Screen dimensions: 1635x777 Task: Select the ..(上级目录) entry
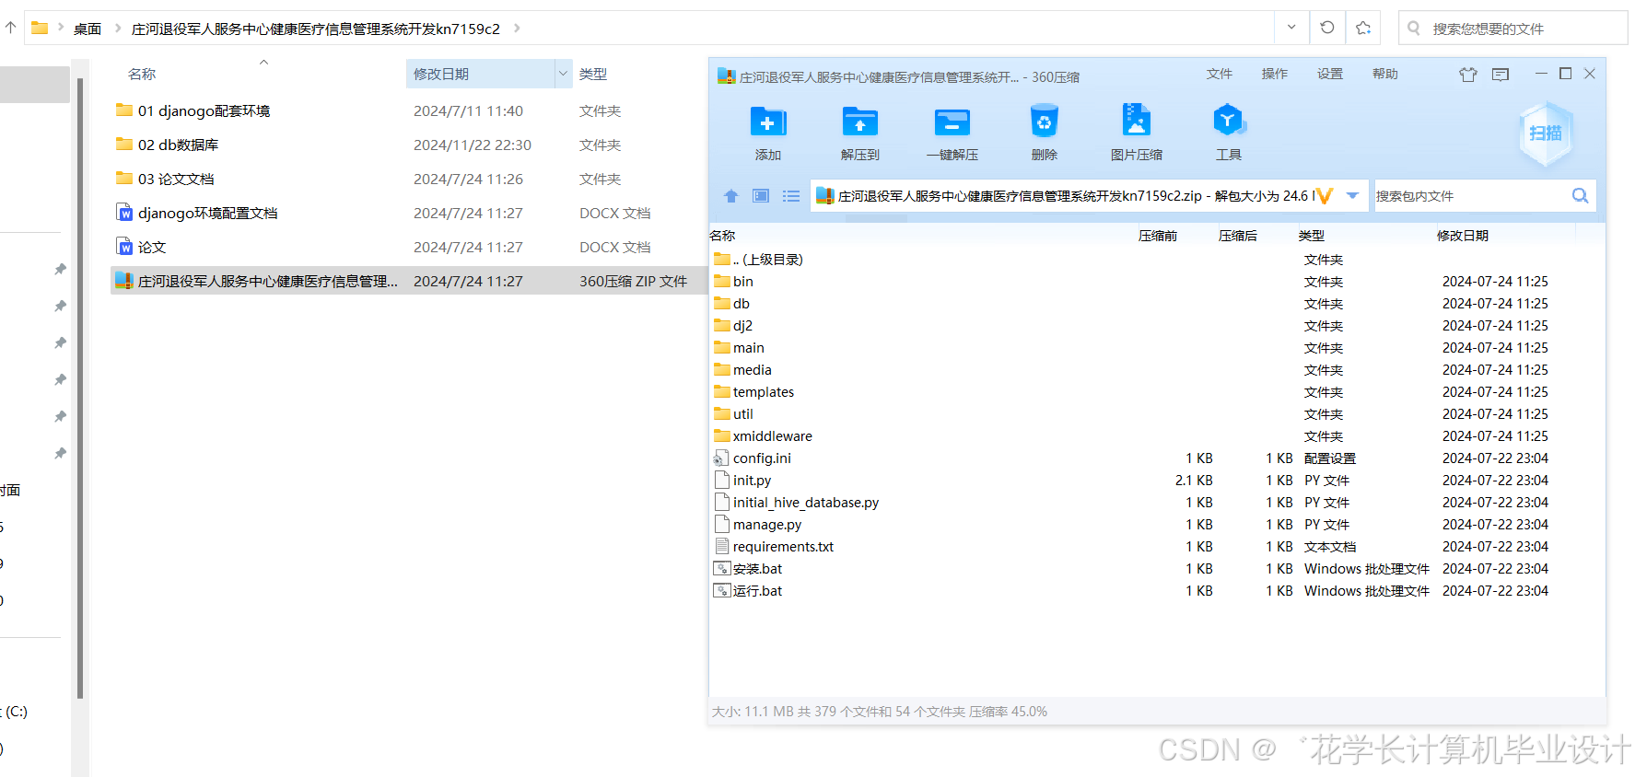[x=767, y=259]
